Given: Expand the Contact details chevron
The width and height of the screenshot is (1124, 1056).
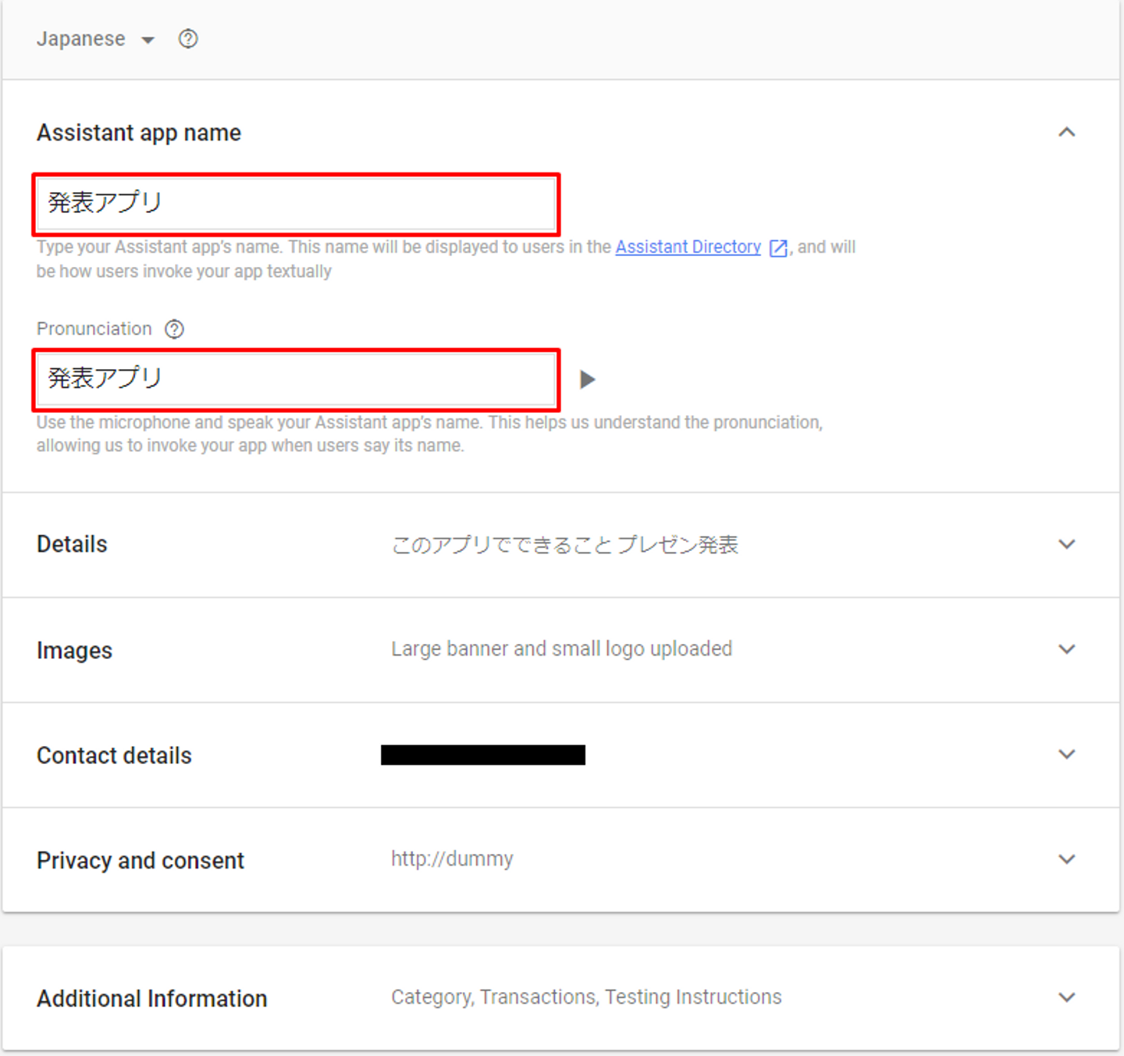Looking at the screenshot, I should [x=1066, y=755].
